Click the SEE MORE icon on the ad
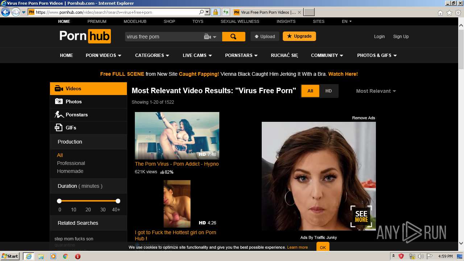 pos(361,216)
